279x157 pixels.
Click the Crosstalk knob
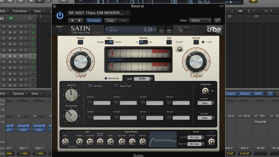click(90, 142)
